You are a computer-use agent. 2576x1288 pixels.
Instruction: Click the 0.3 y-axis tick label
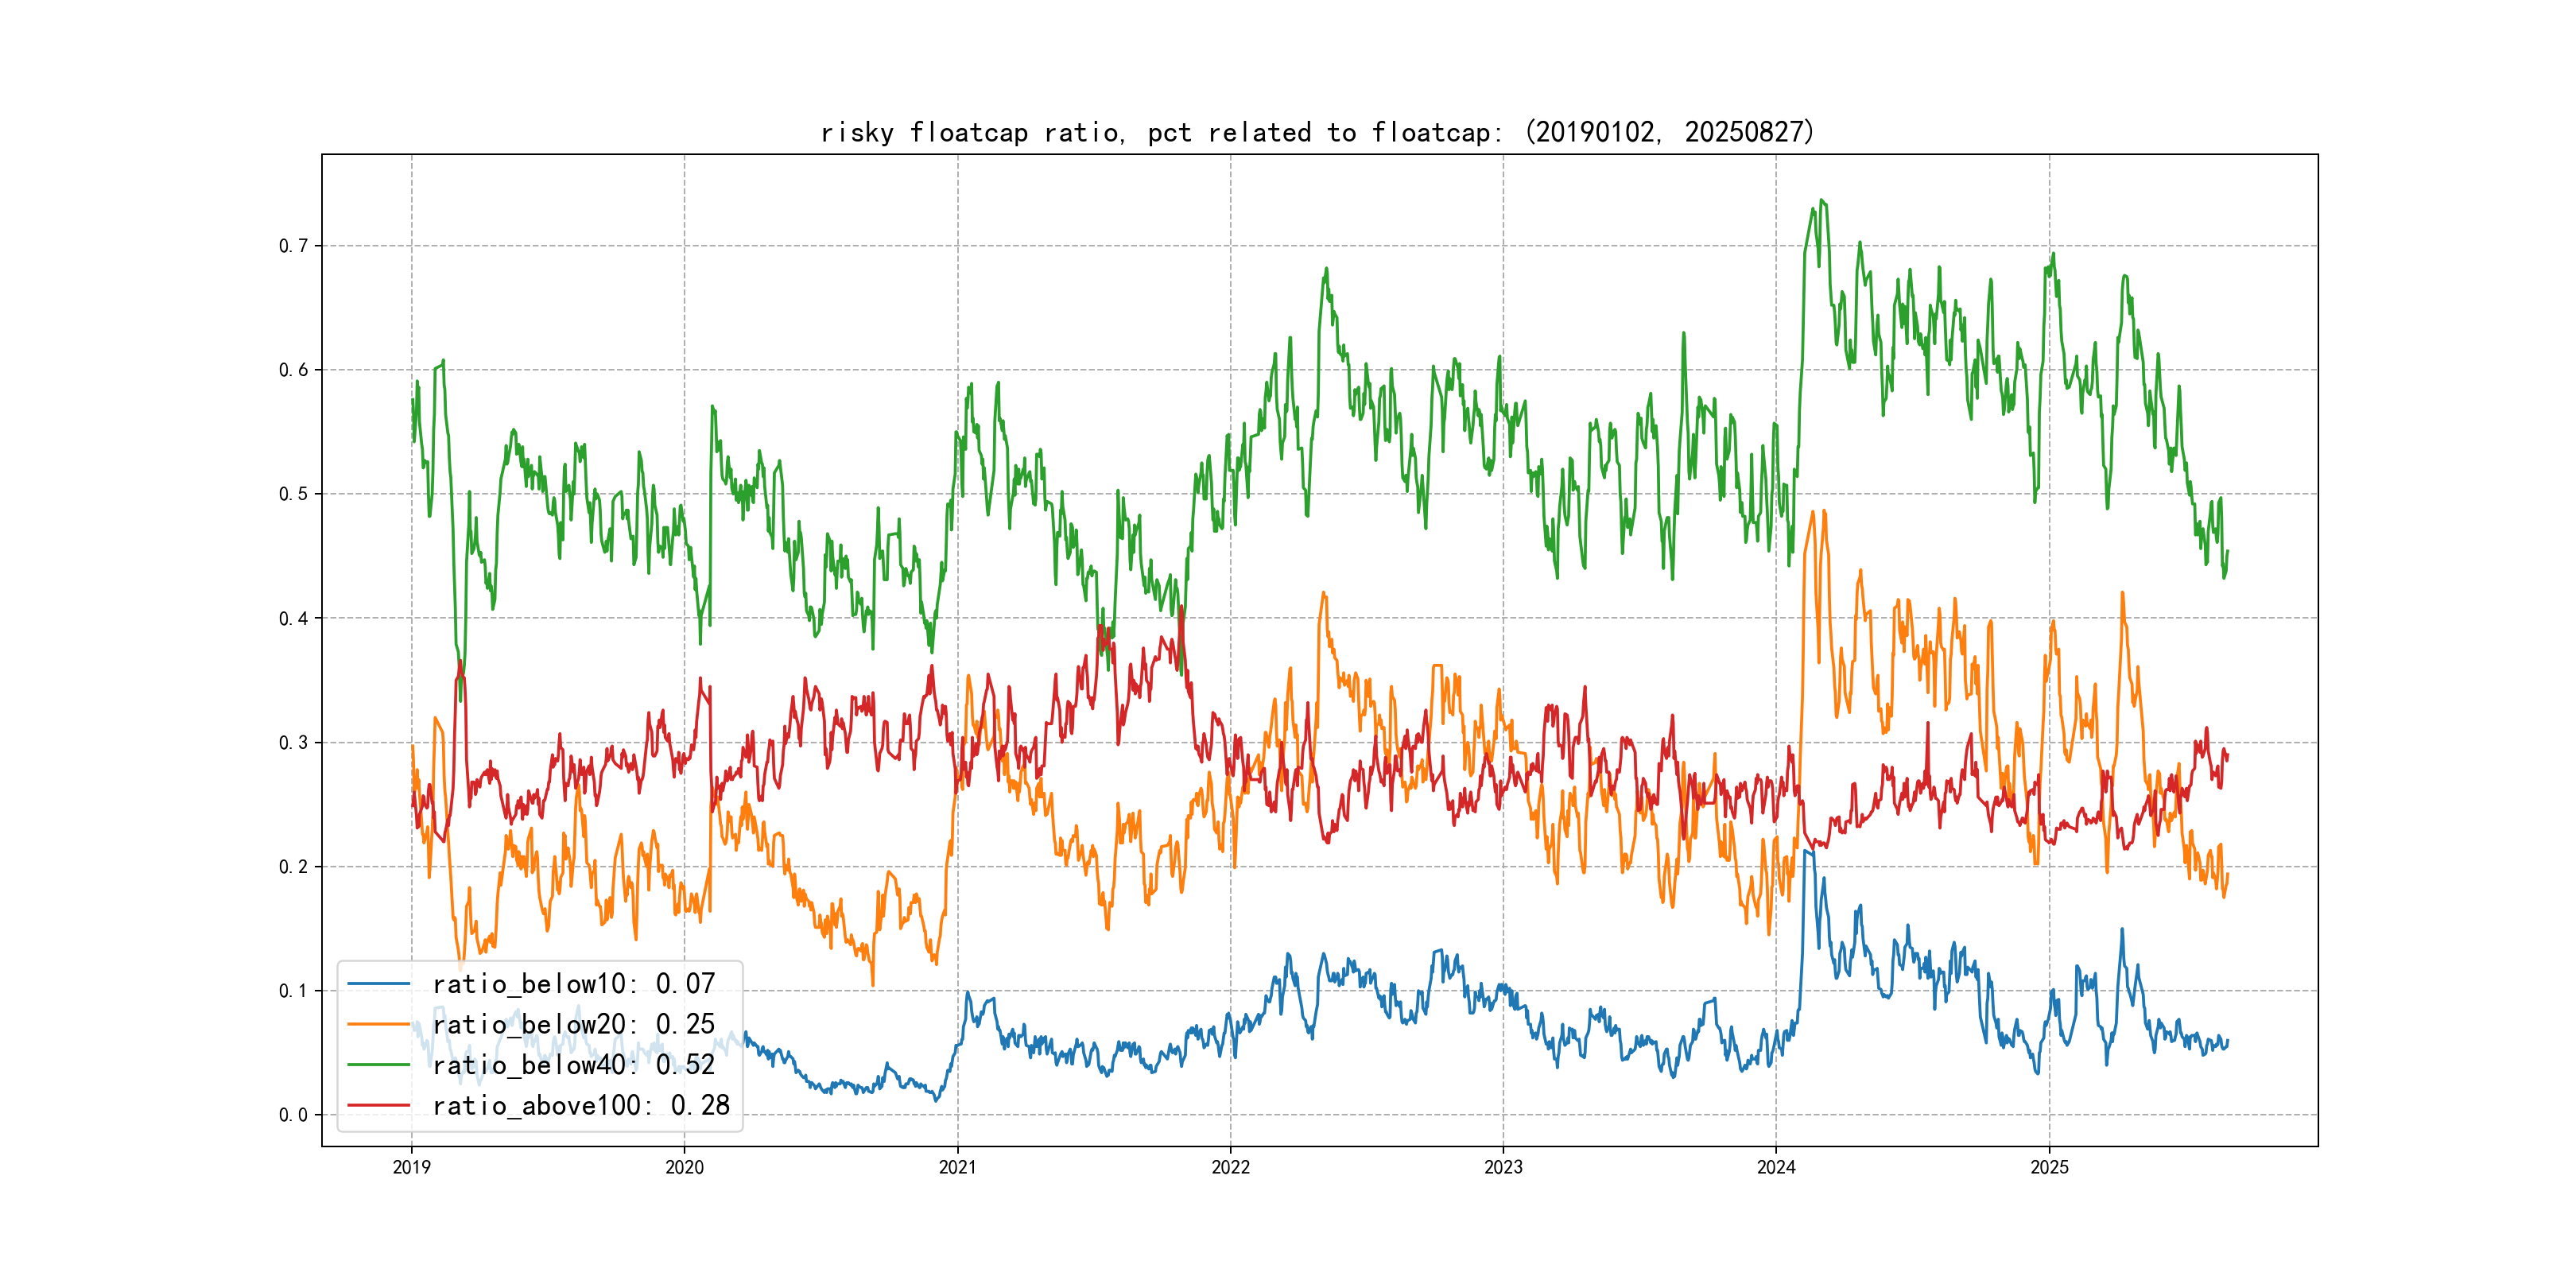click(293, 742)
